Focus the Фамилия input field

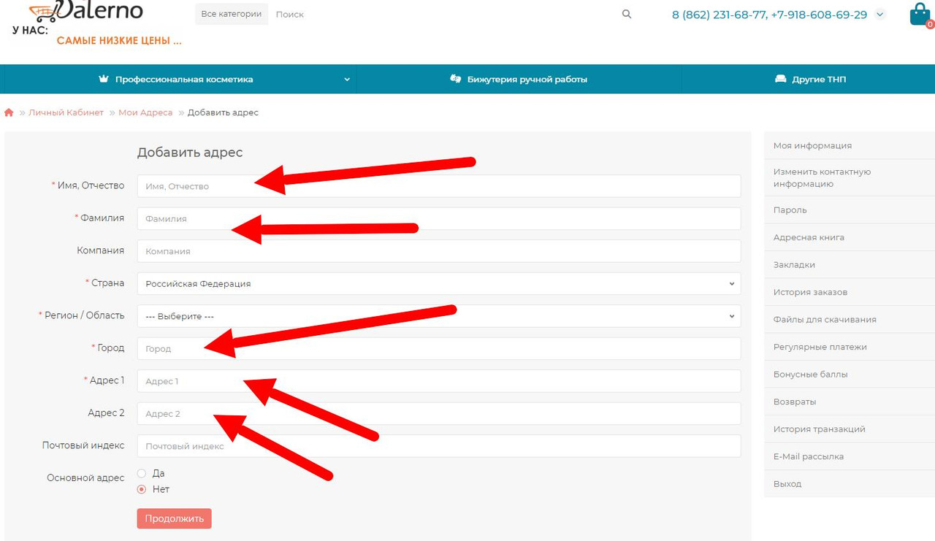pos(439,218)
